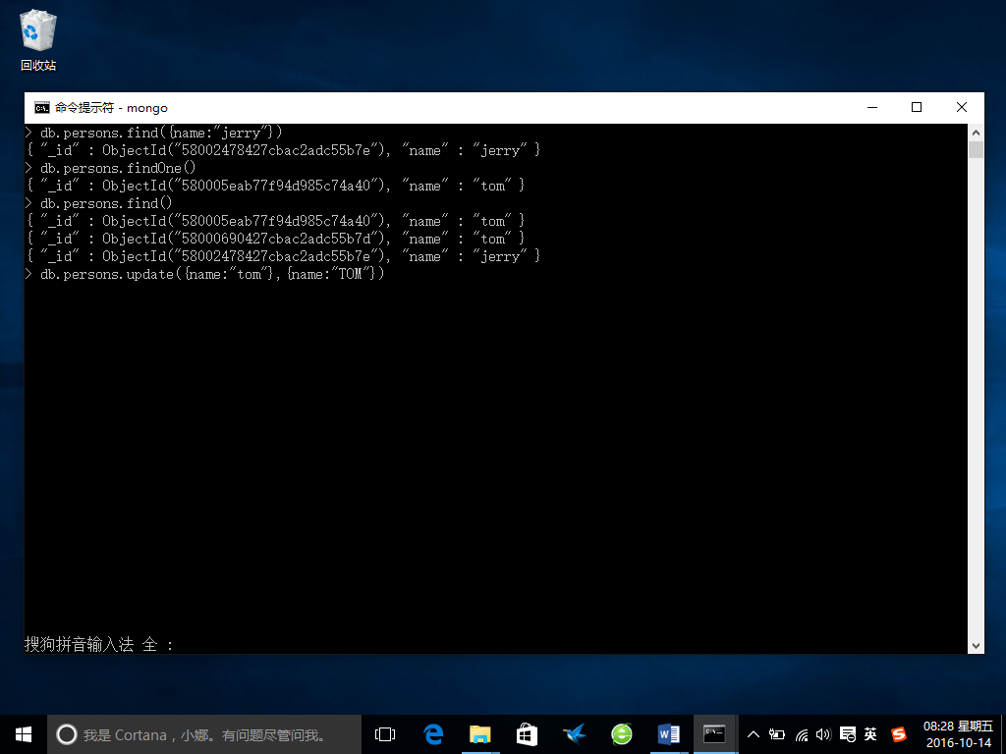Click the Sogou input method tray icon
1006x754 pixels.
[900, 734]
